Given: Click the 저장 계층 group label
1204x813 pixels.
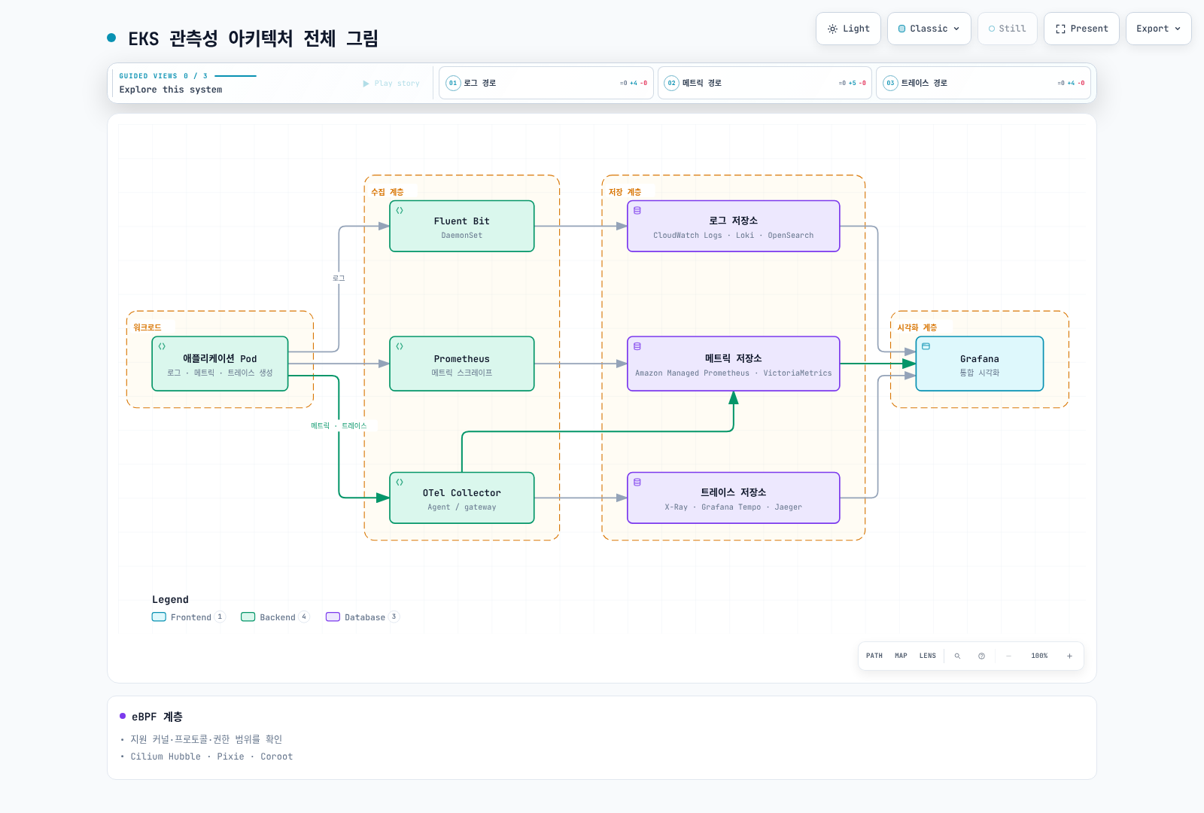Looking at the screenshot, I should [625, 192].
